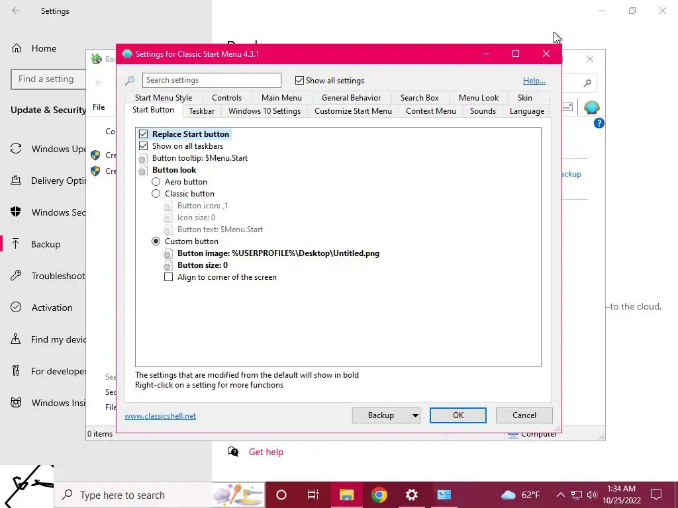678x508 pixels.
Task: Select Backup in the Settings sidebar
Action: click(43, 244)
